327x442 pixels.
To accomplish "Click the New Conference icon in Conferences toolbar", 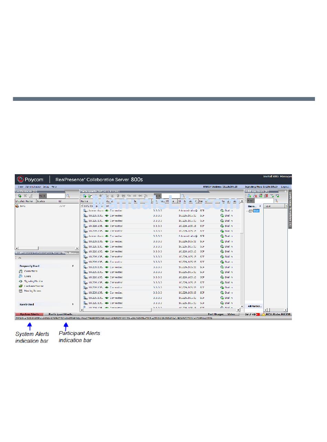I will (x=20, y=196).
